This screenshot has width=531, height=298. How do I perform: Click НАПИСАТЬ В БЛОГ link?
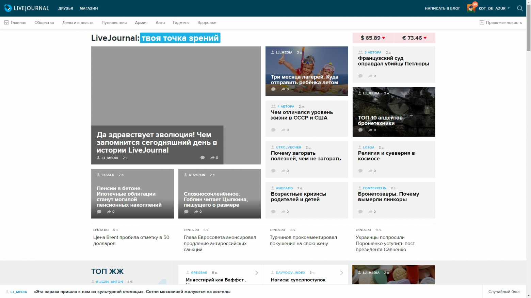[x=442, y=8]
